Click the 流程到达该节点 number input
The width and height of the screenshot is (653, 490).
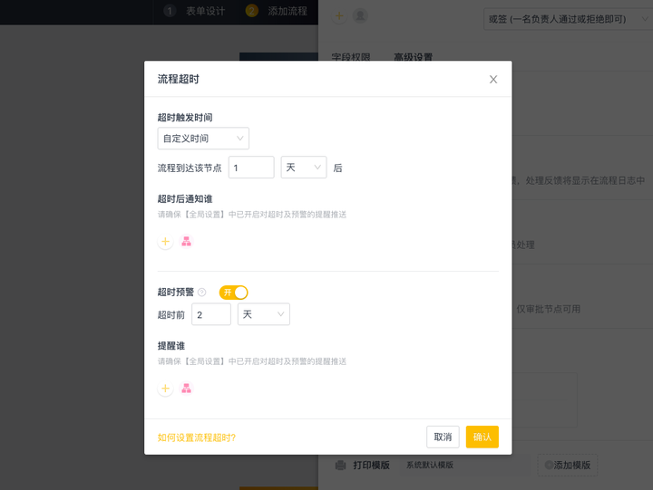pyautogui.click(x=251, y=168)
